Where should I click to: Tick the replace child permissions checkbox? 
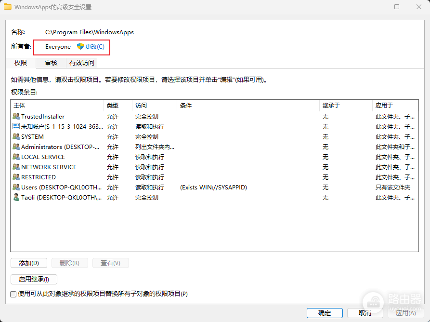tap(13, 294)
